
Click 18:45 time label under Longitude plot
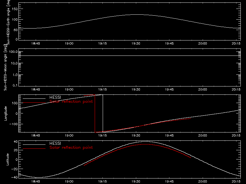[36, 136]
